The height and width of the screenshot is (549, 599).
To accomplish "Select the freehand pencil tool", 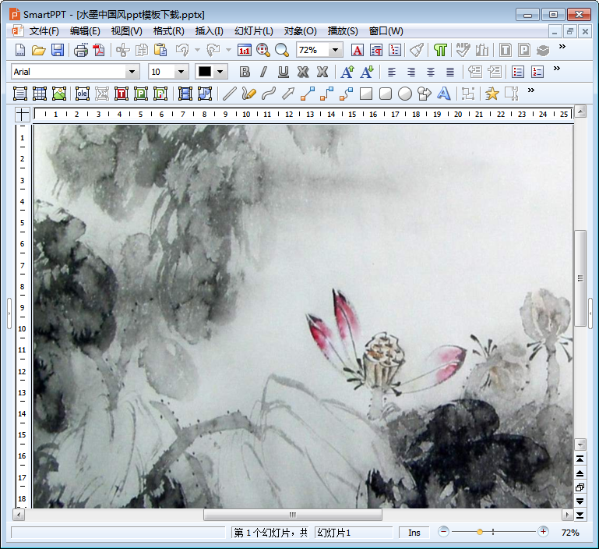I will (x=248, y=94).
